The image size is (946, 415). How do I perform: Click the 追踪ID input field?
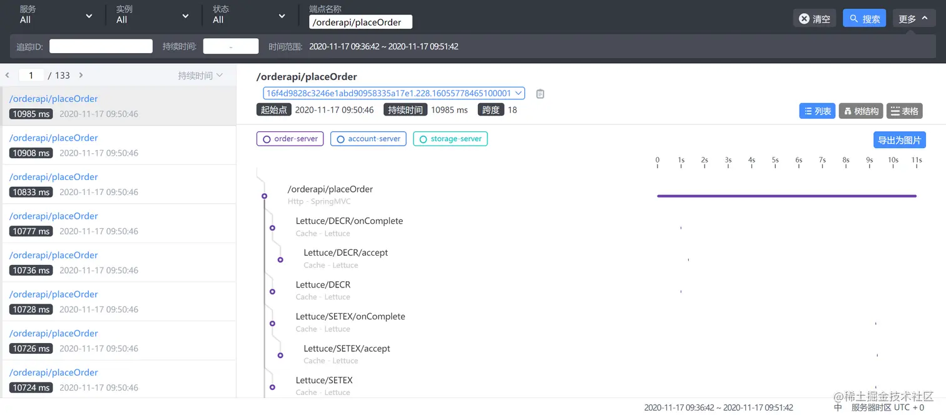click(x=101, y=46)
